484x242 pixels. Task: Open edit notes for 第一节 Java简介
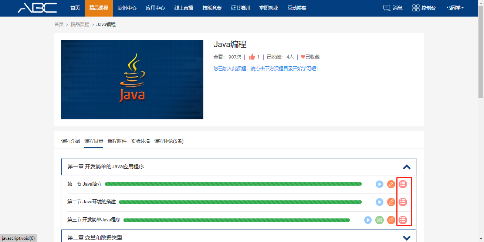(391, 184)
